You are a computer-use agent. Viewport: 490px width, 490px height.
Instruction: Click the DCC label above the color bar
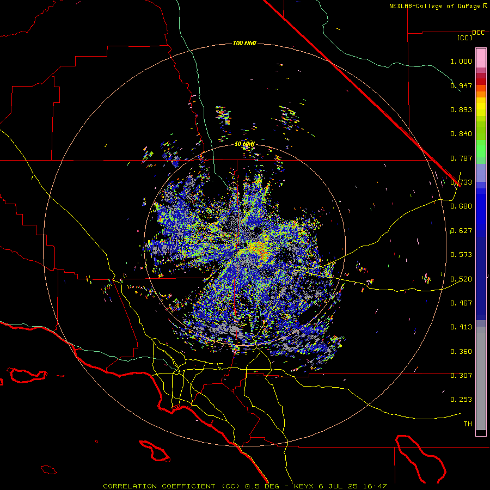tap(479, 33)
